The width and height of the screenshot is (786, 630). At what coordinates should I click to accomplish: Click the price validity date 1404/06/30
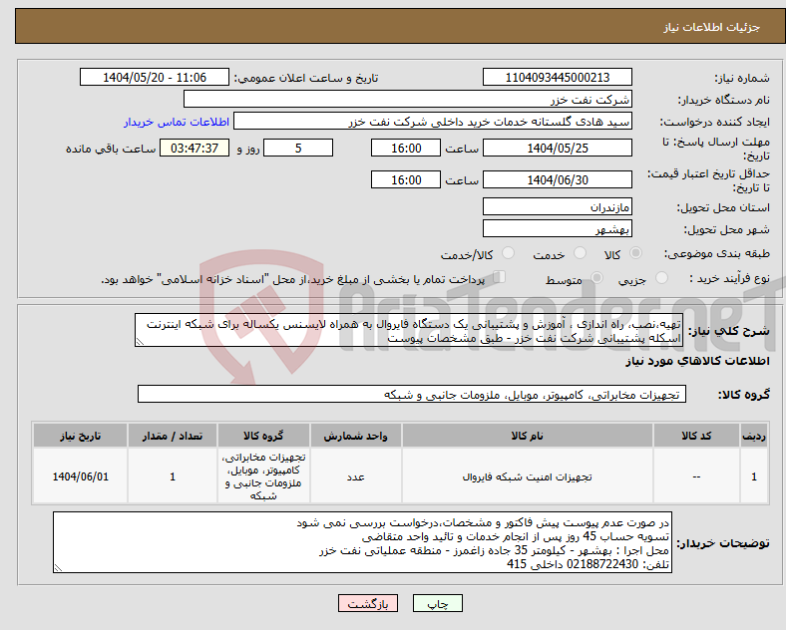[x=558, y=179]
